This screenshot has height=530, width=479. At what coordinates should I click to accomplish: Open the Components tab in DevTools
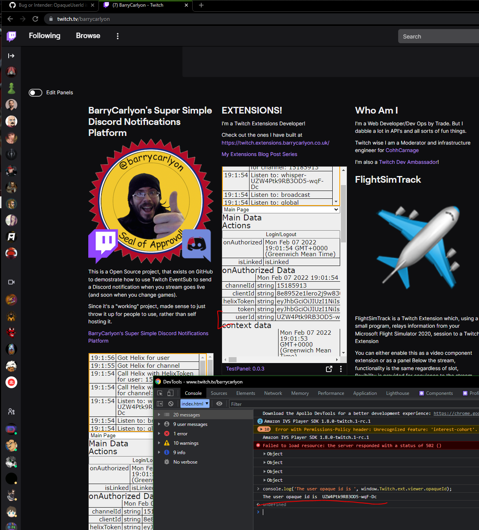coord(436,393)
